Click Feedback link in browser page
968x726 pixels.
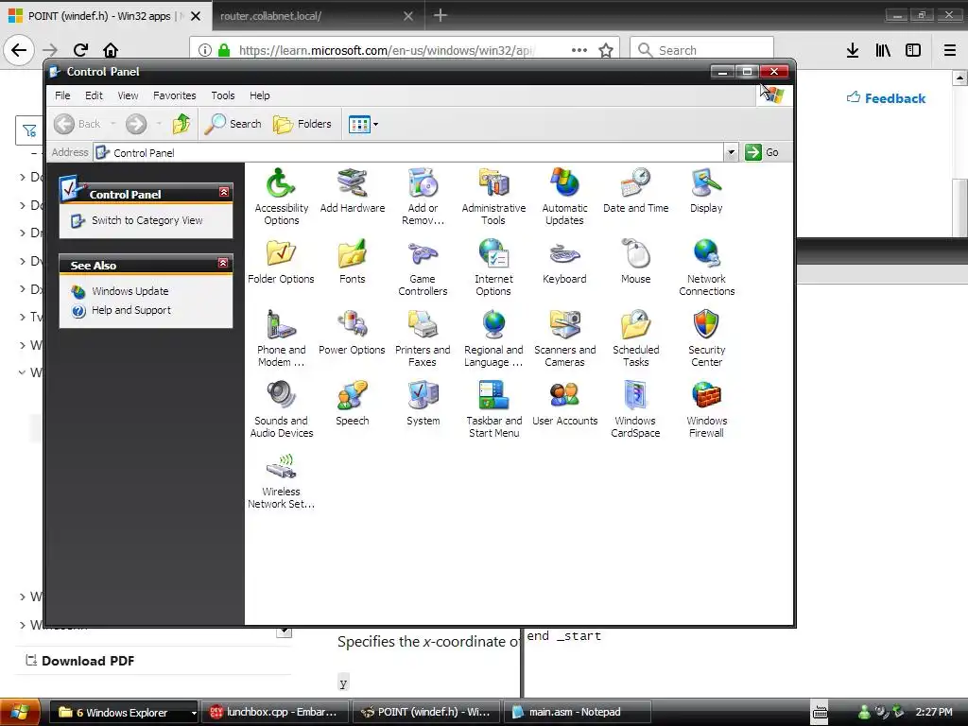tap(886, 98)
